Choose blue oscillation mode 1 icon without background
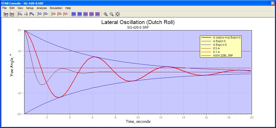Viewport: 276px width, 128px height. tap(40, 14)
